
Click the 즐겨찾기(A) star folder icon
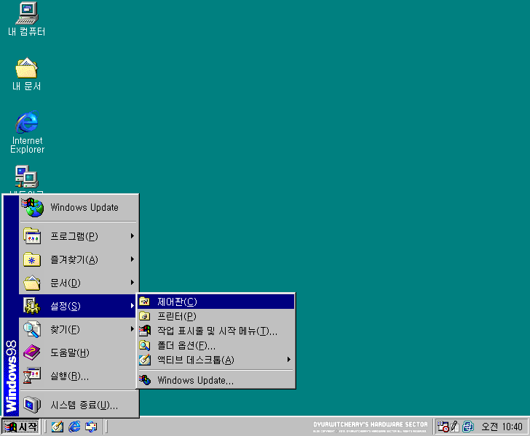(32, 259)
